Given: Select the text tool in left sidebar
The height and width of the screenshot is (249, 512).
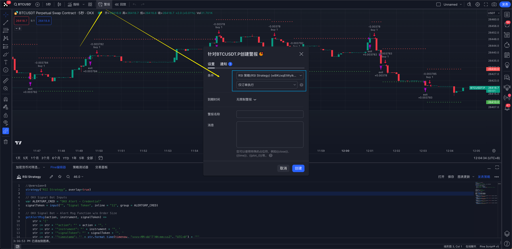Looking at the screenshot, I should point(6,62).
